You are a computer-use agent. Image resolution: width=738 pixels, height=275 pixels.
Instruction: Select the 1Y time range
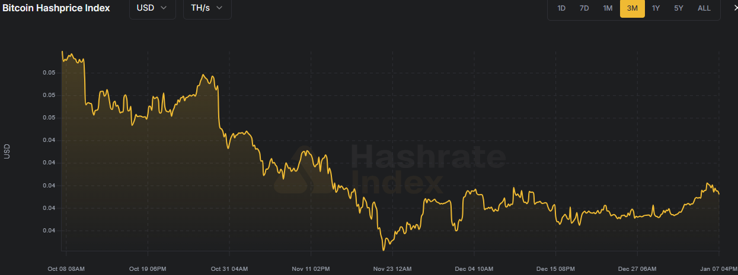coord(655,8)
